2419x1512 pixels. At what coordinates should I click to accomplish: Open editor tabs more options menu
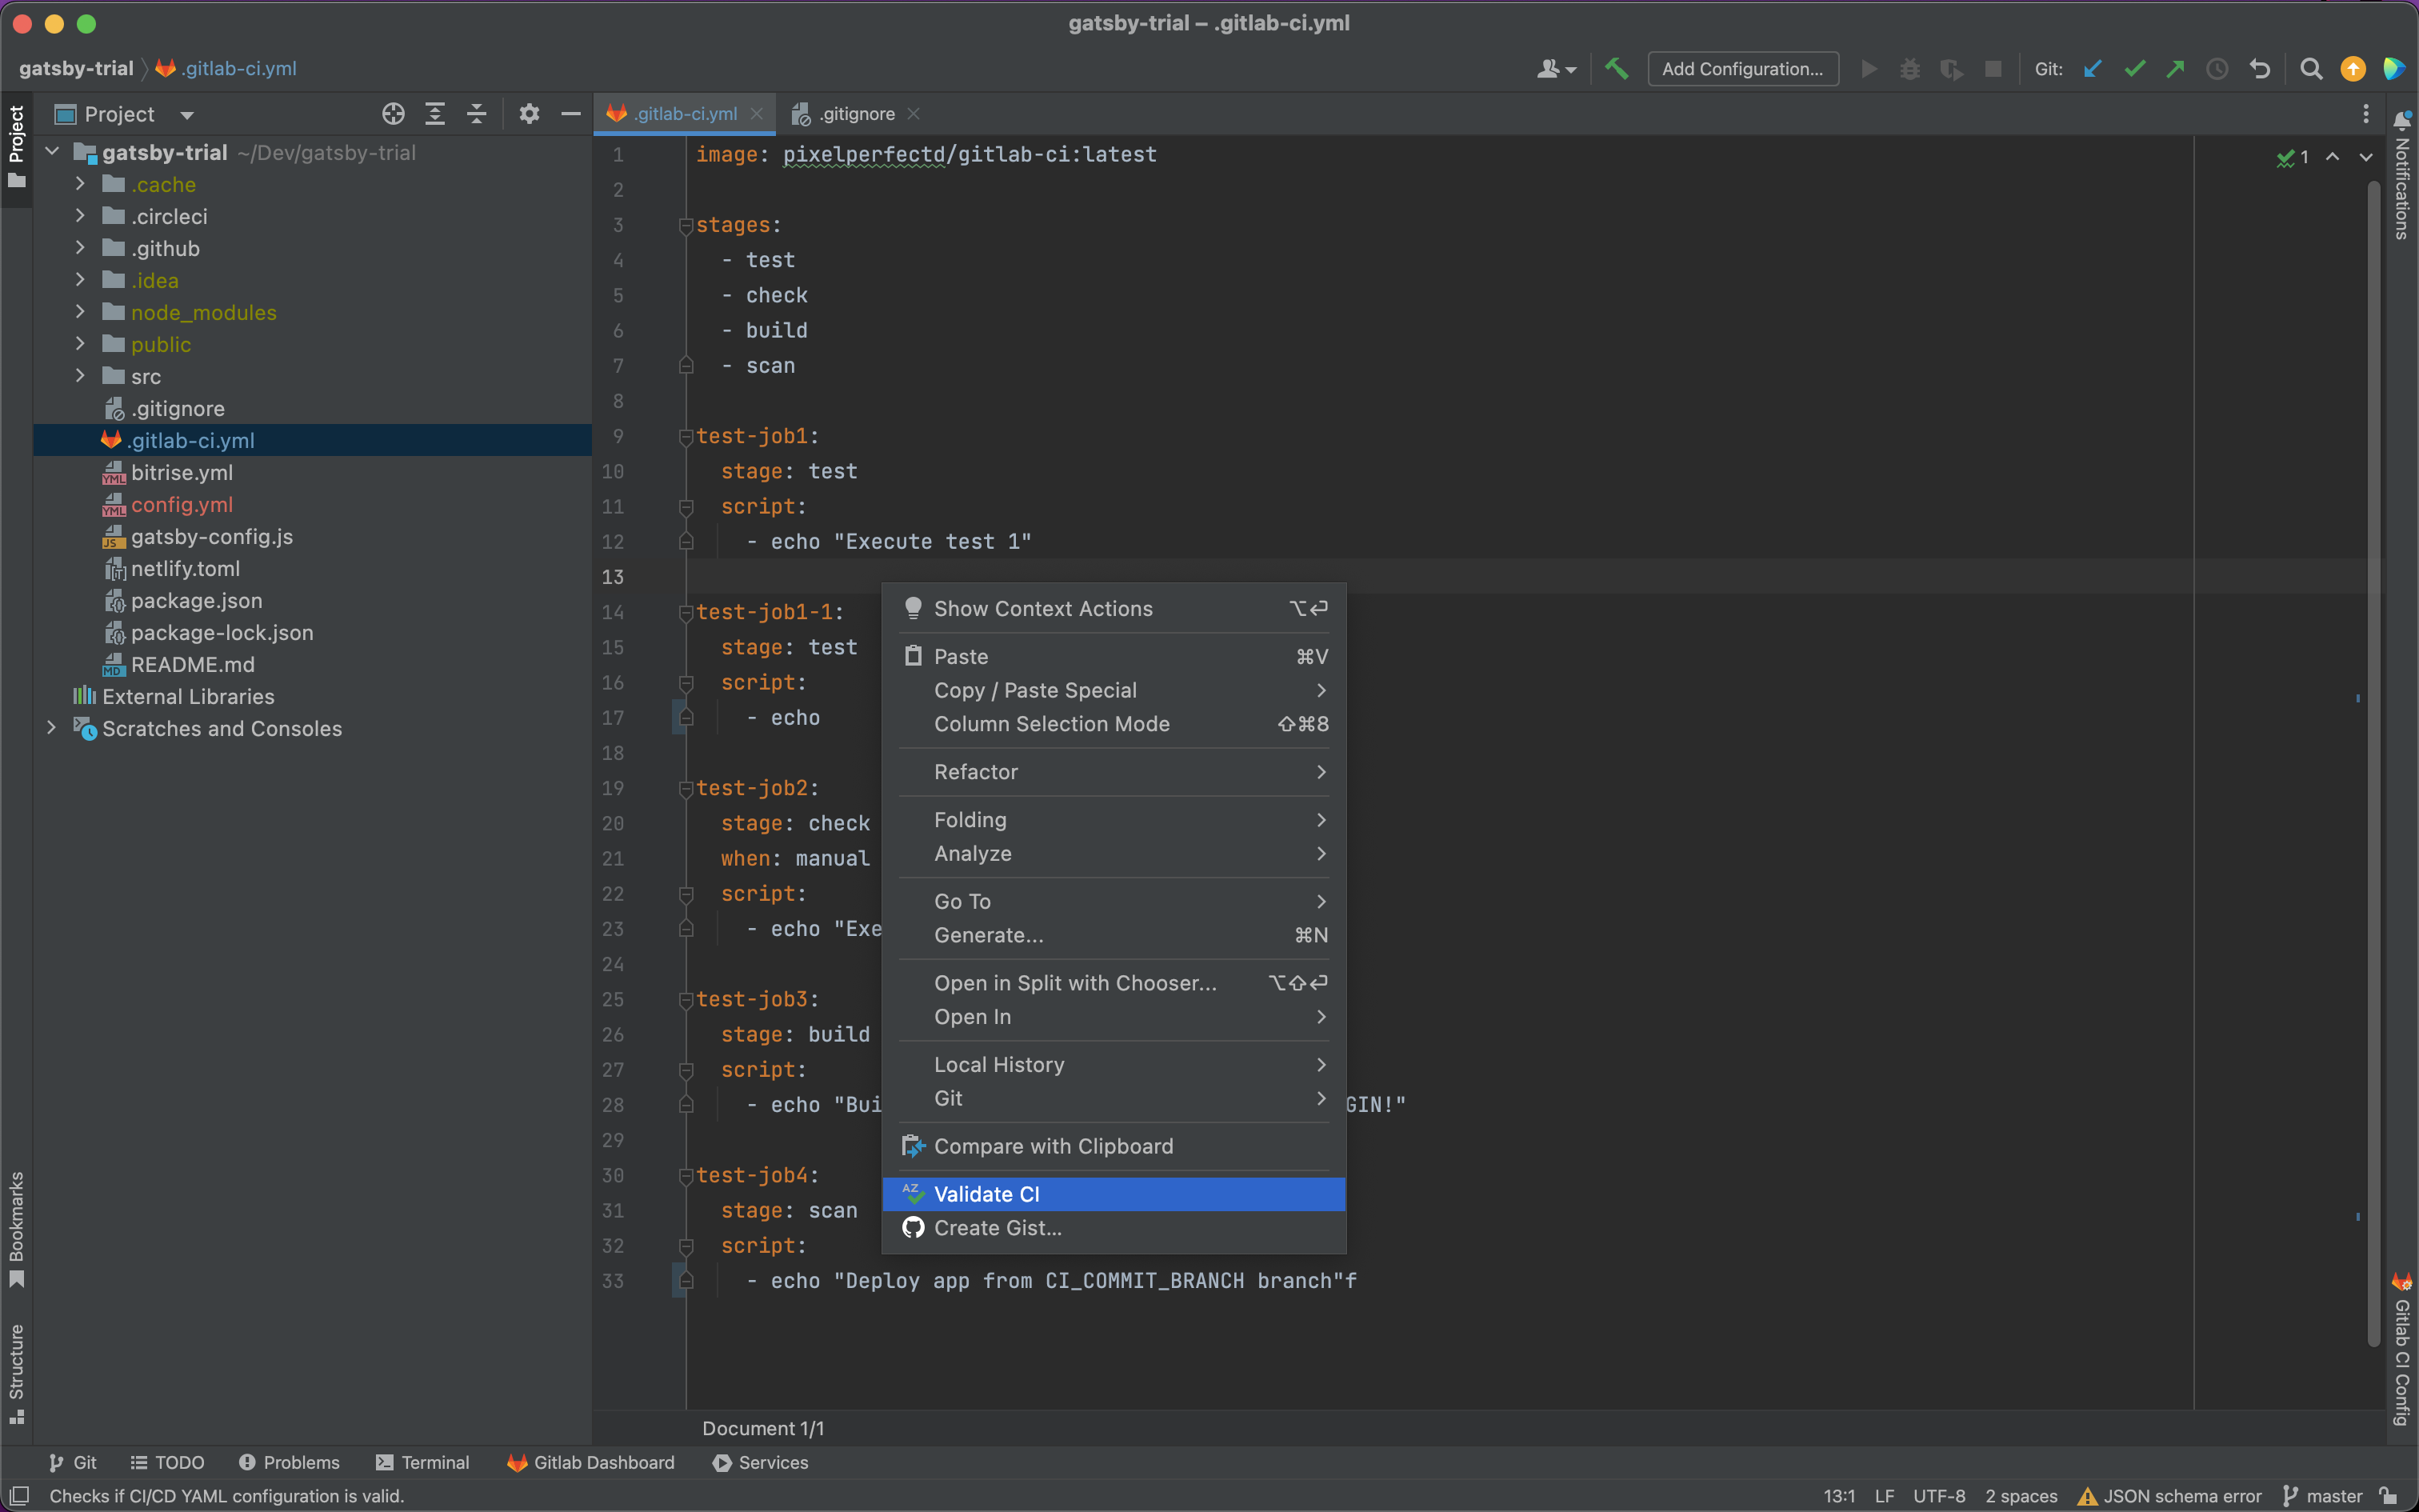pos(2365,114)
